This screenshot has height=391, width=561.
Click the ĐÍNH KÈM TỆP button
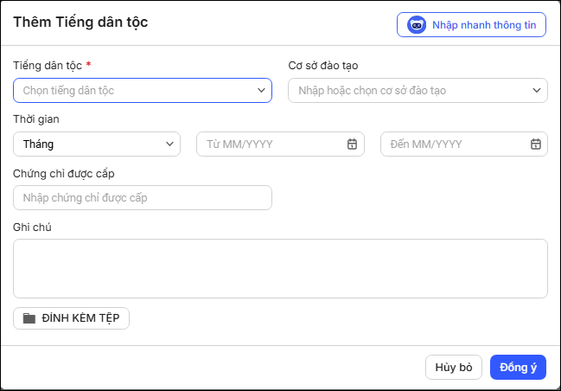(71, 318)
